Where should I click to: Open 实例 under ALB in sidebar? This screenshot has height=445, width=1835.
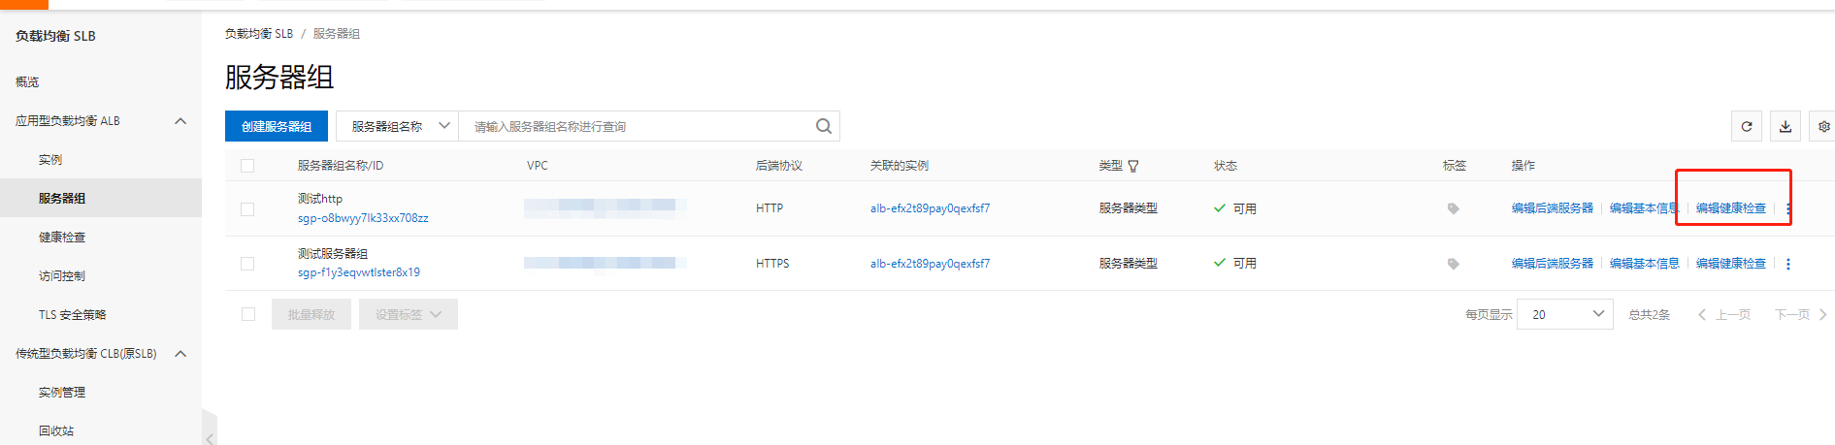[x=50, y=160]
